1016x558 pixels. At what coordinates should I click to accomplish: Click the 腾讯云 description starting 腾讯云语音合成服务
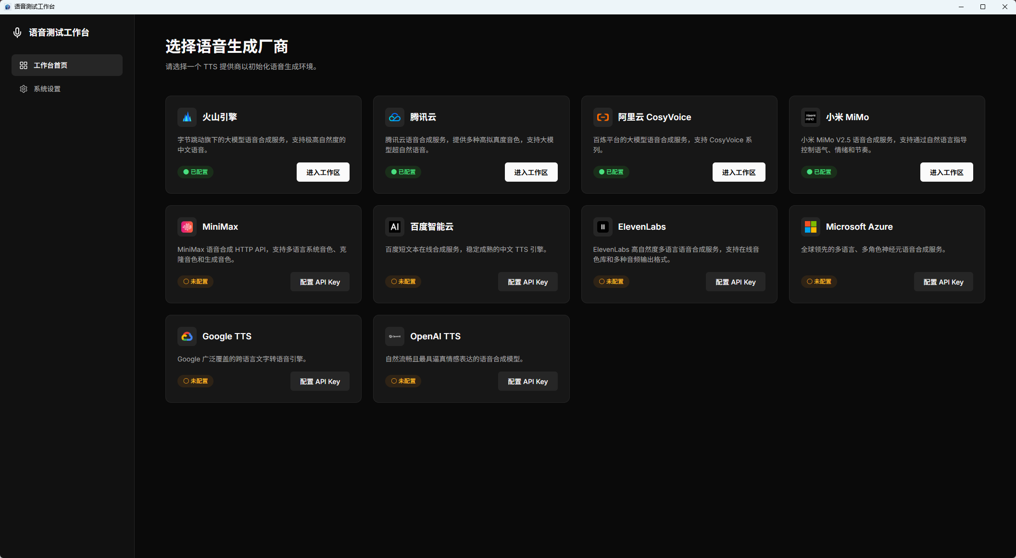pos(470,145)
